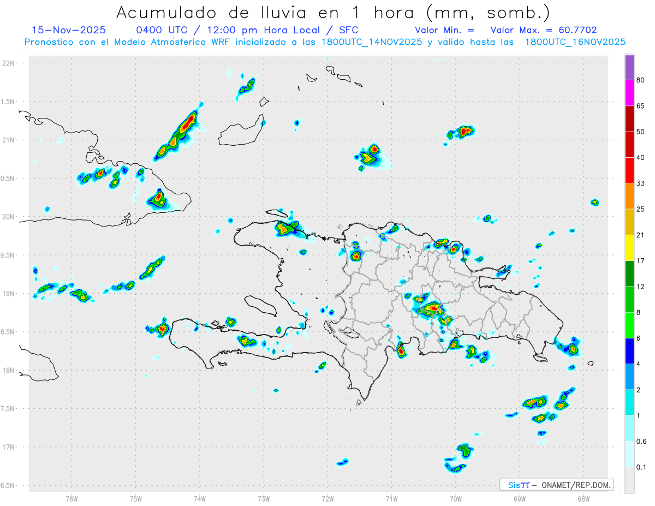Click the legend value '40'
This screenshot has width=655, height=506.
coord(641,158)
